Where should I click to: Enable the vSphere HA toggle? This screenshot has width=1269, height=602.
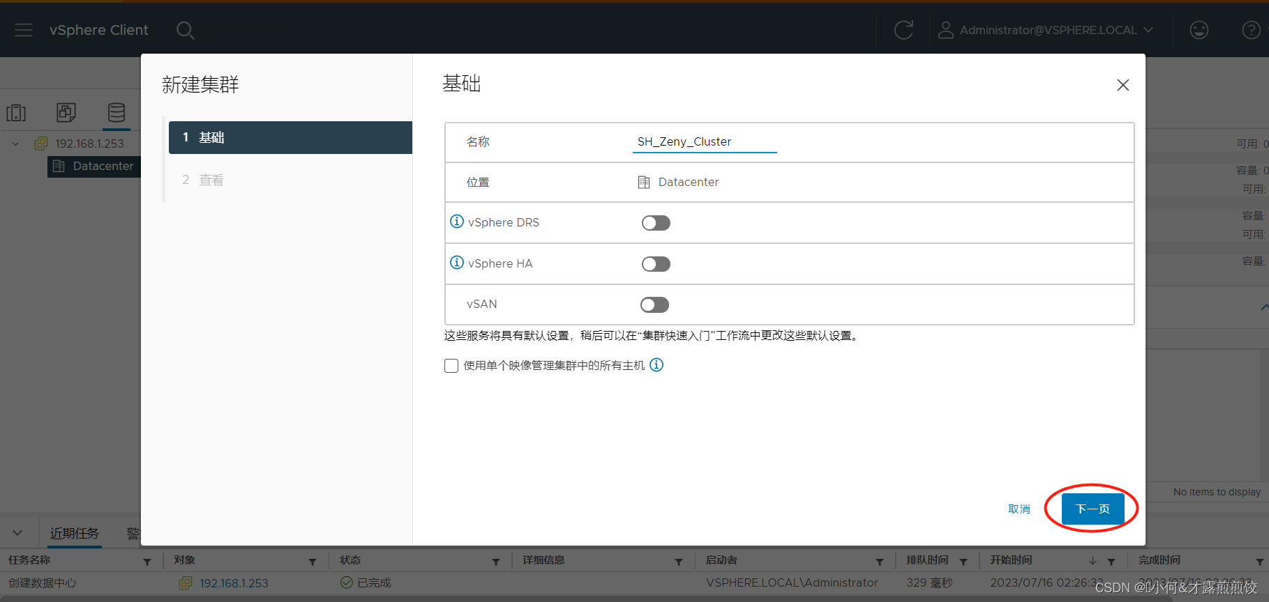click(656, 264)
